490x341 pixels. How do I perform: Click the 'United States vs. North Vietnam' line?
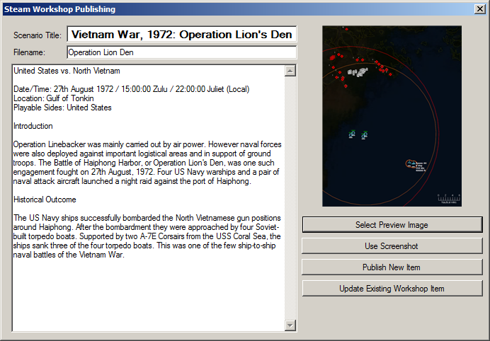tap(67, 71)
